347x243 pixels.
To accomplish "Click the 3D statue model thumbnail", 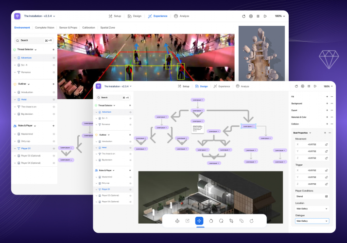I will [261, 53].
